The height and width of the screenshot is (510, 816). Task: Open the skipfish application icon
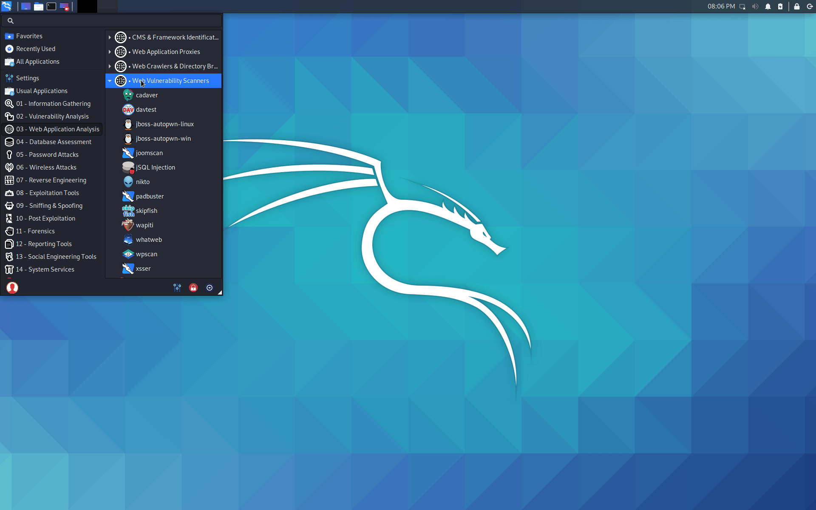coord(128,211)
